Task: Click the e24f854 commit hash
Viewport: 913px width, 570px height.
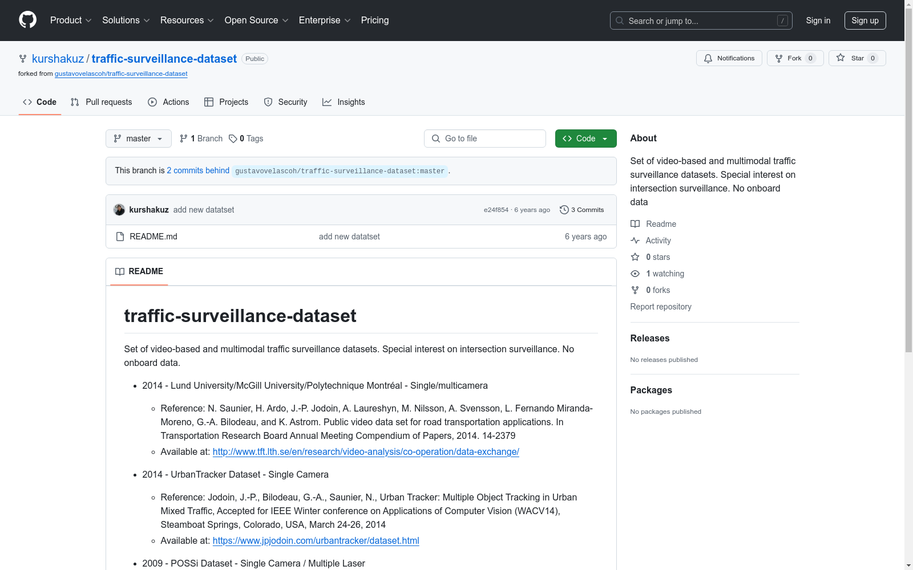Action: coord(496,210)
